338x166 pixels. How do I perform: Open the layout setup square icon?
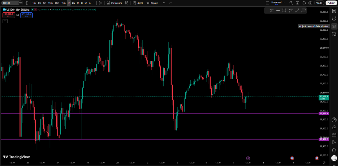tap(268, 3)
